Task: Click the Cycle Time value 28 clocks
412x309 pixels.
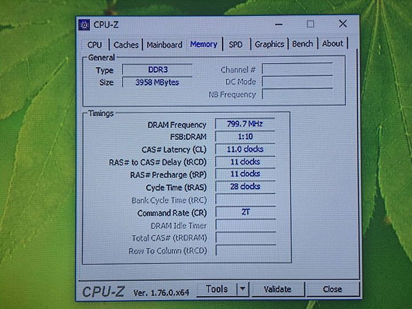Action: [245, 187]
